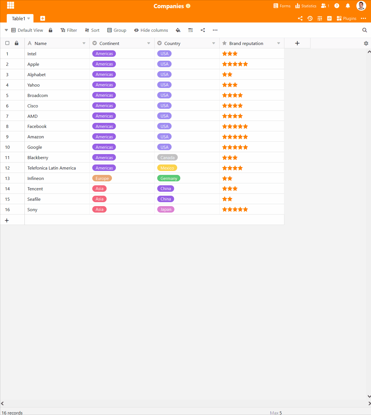This screenshot has height=415, width=371.
Task: Open more view options ellipsis
Action: tap(215, 30)
